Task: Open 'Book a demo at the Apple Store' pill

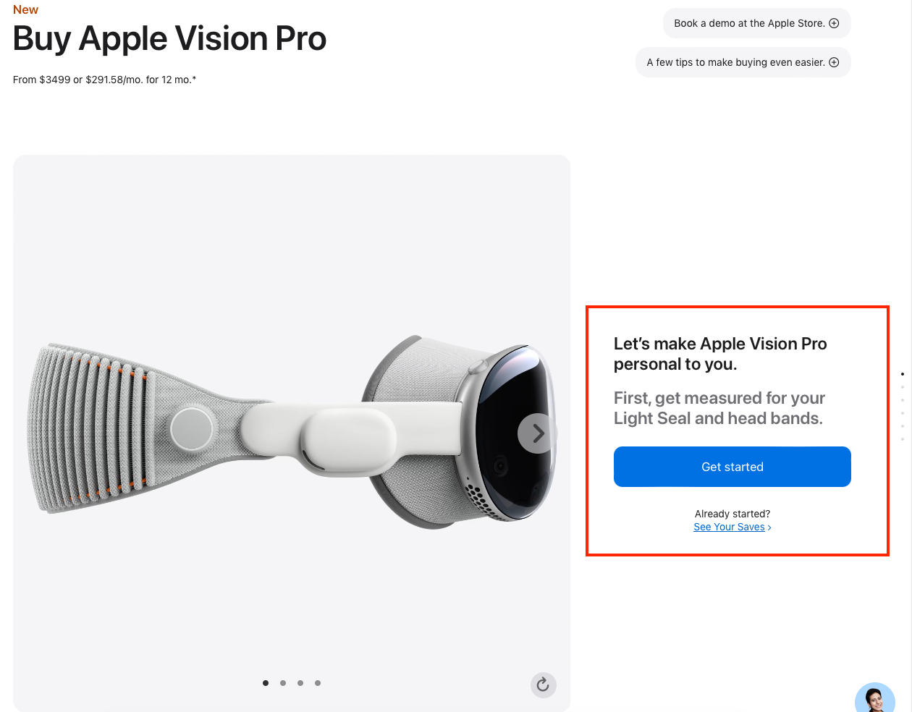Action: 756,23
